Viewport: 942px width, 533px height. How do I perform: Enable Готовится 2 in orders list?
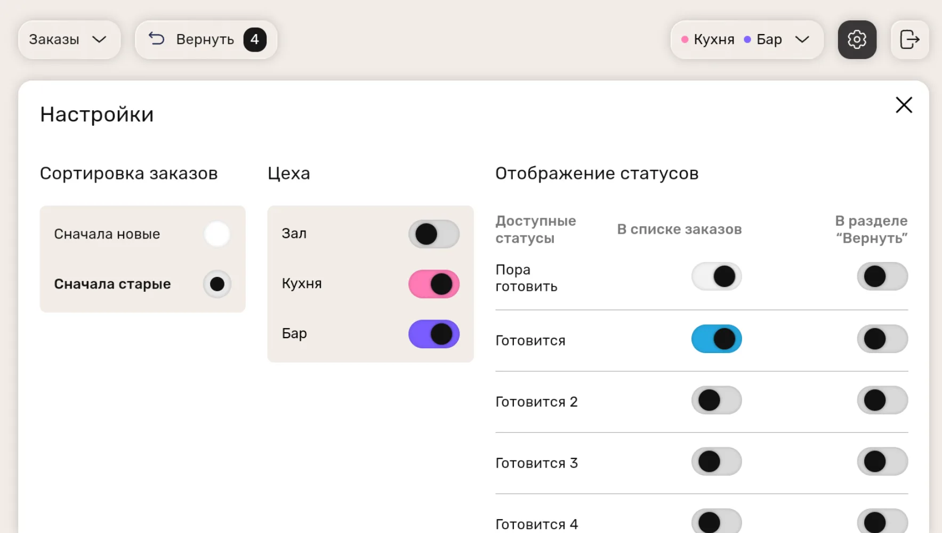[x=716, y=400]
